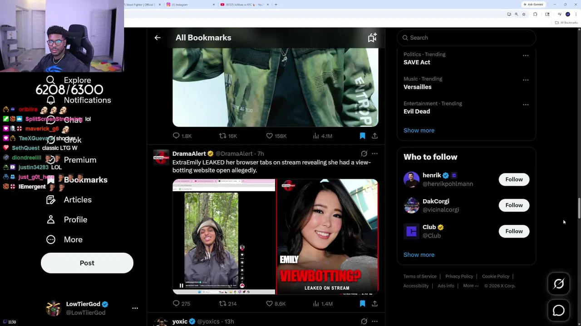The width and height of the screenshot is (581, 326).
Task: Open DakCorgi's profile avatar
Action: [411, 205]
